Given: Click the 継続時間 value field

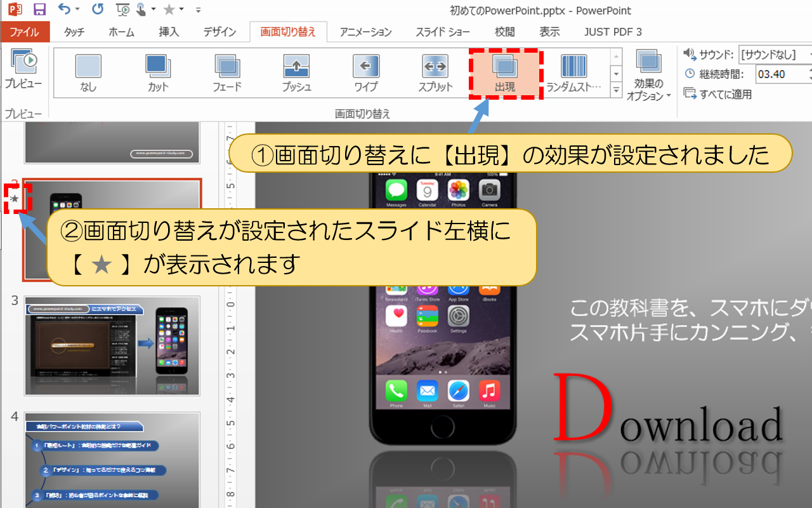Looking at the screenshot, I should [x=783, y=74].
